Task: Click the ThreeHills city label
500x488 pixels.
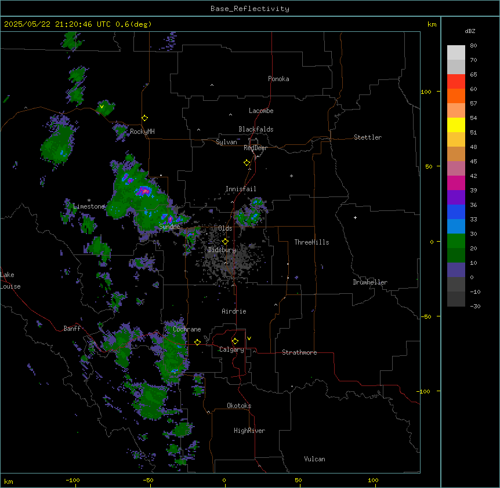Action: (x=311, y=242)
